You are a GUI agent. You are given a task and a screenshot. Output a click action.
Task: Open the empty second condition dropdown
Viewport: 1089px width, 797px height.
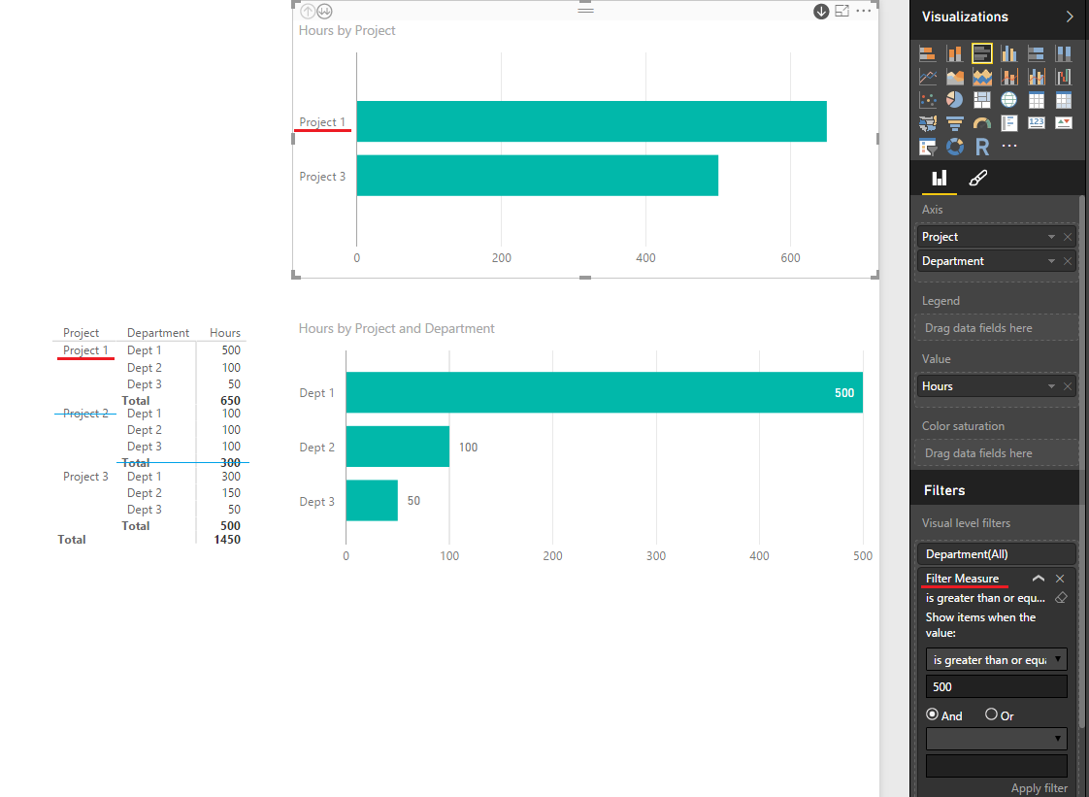(996, 738)
